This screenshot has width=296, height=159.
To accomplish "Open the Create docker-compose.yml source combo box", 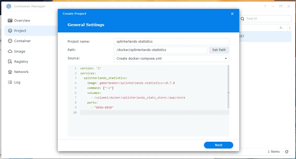I will tap(172, 58).
